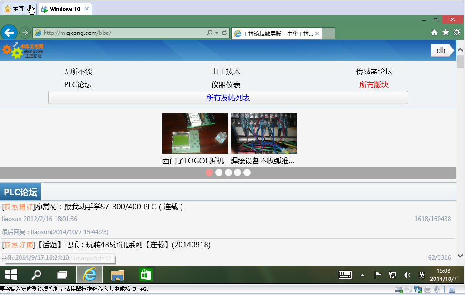The width and height of the screenshot is (465, 295).
Task: Click the 中华工控网 gear logo
Action: (x=23, y=50)
